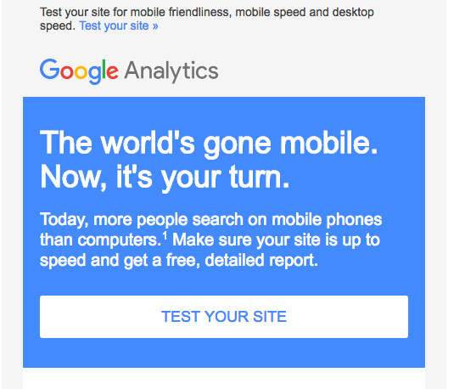Click the sentence "Today, more people search on mobile phones"
The width and height of the screenshot is (465, 389).
[210, 220]
